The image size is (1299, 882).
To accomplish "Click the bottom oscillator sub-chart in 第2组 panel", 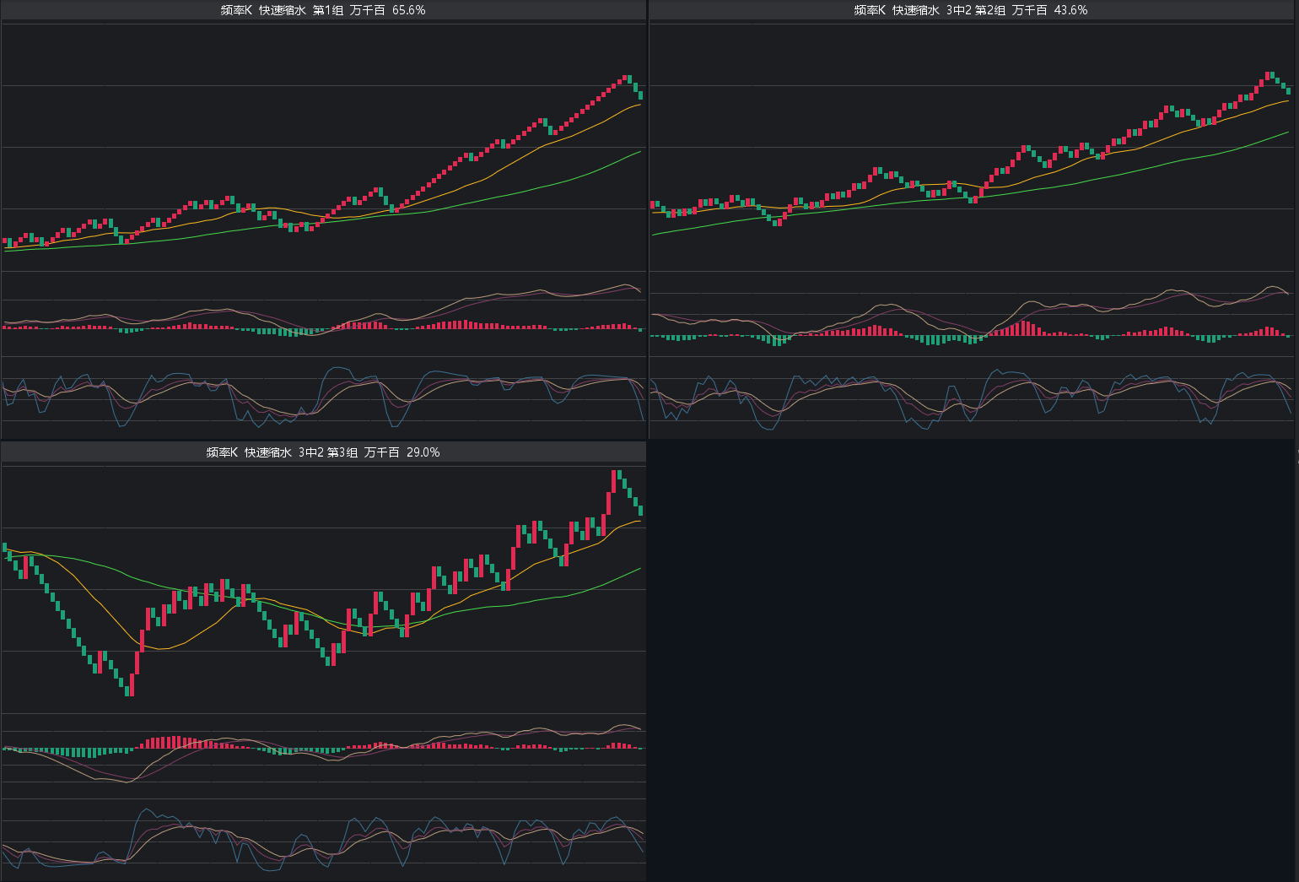I will [x=971, y=397].
